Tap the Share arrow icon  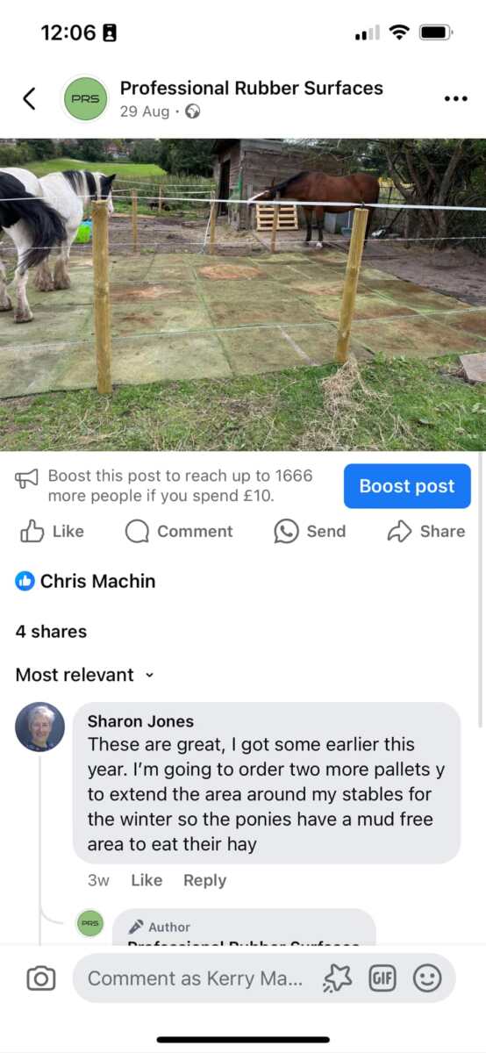[x=399, y=531]
